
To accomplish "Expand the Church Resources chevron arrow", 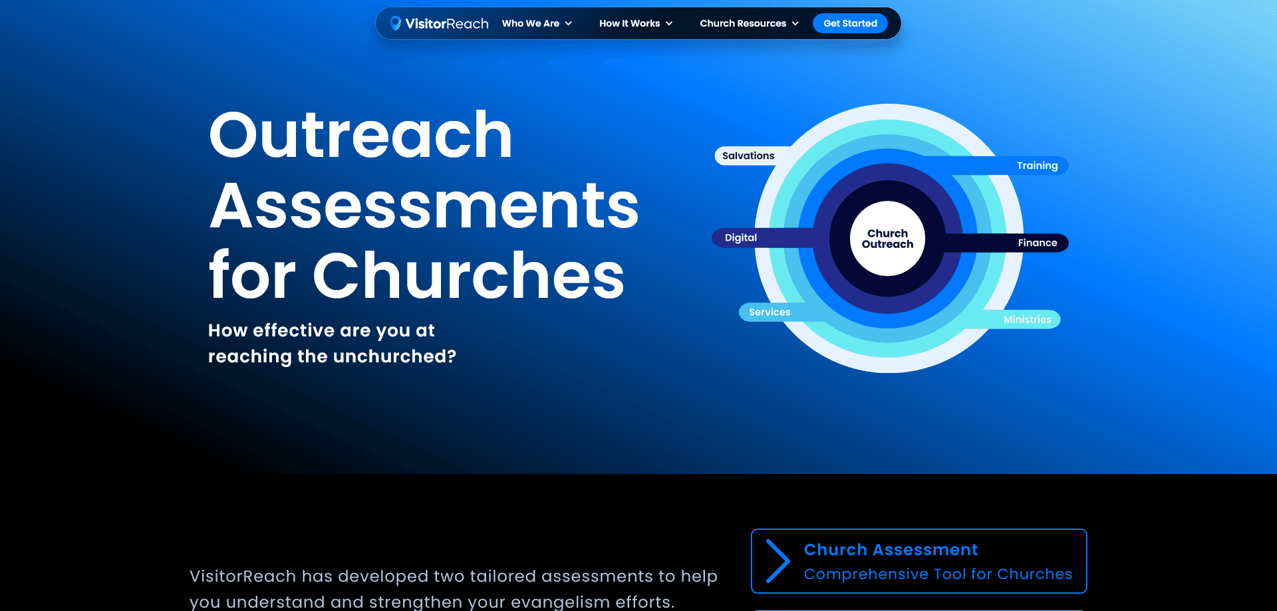I will (x=795, y=23).
